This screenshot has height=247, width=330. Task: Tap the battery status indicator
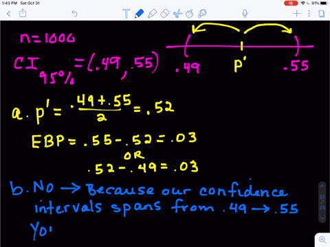click(x=324, y=3)
